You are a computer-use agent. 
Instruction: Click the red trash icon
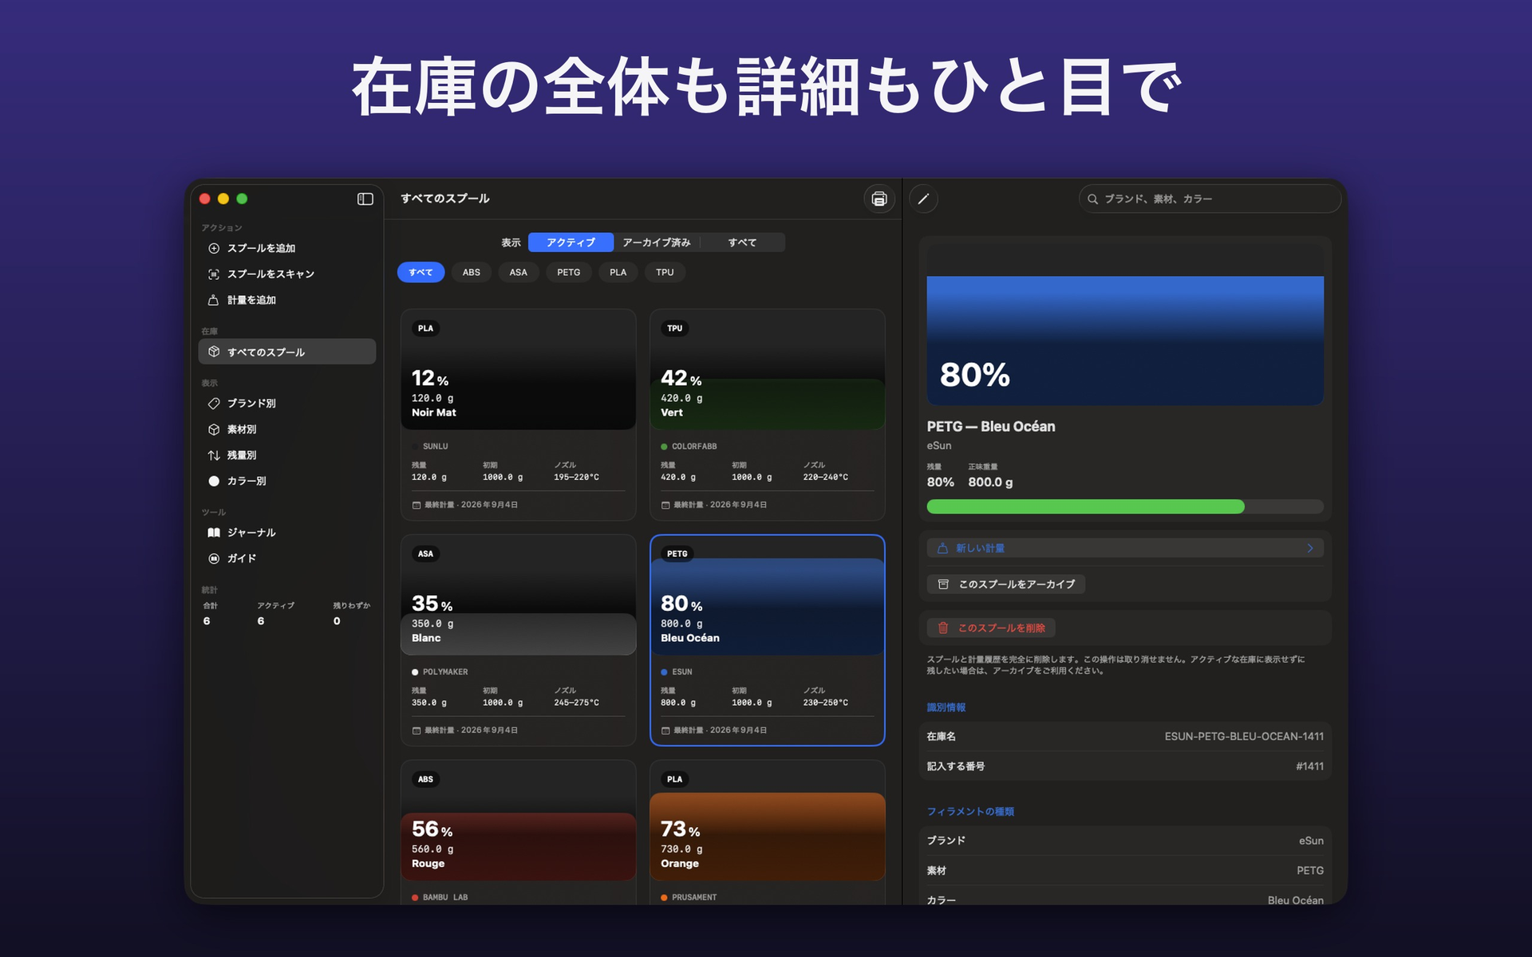(943, 628)
